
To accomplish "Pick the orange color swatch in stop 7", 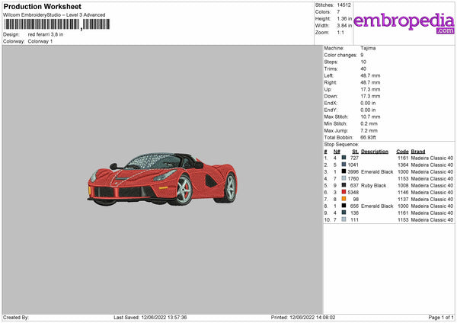I will coord(344,200).
